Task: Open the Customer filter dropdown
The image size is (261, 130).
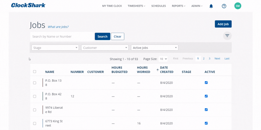Action: 105,48
